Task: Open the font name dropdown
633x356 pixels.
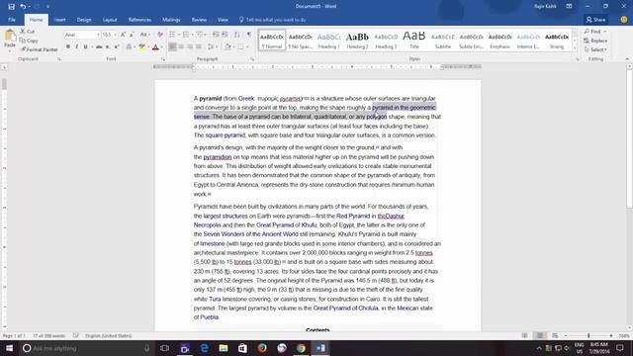Action: click(x=98, y=35)
